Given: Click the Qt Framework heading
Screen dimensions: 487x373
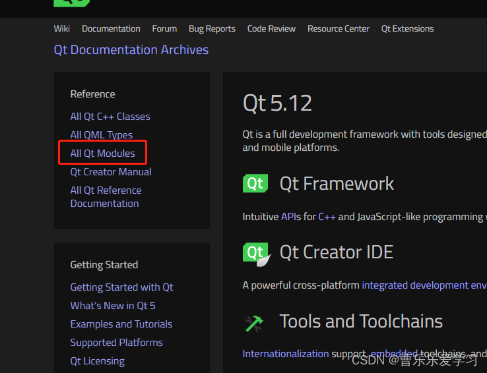Looking at the screenshot, I should pos(337,184).
